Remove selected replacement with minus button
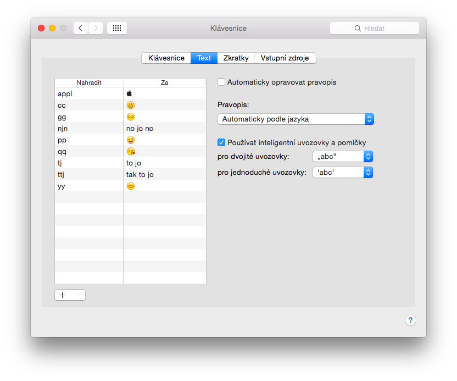The height and width of the screenshot is (381, 457). point(77,295)
